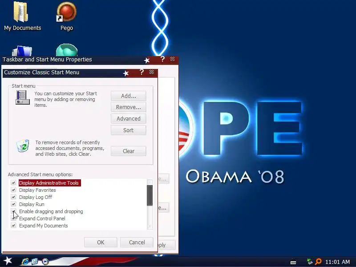The height and width of the screenshot is (267, 356).
Task: Launch the Pego desktop shortcut
Action: 66,16
